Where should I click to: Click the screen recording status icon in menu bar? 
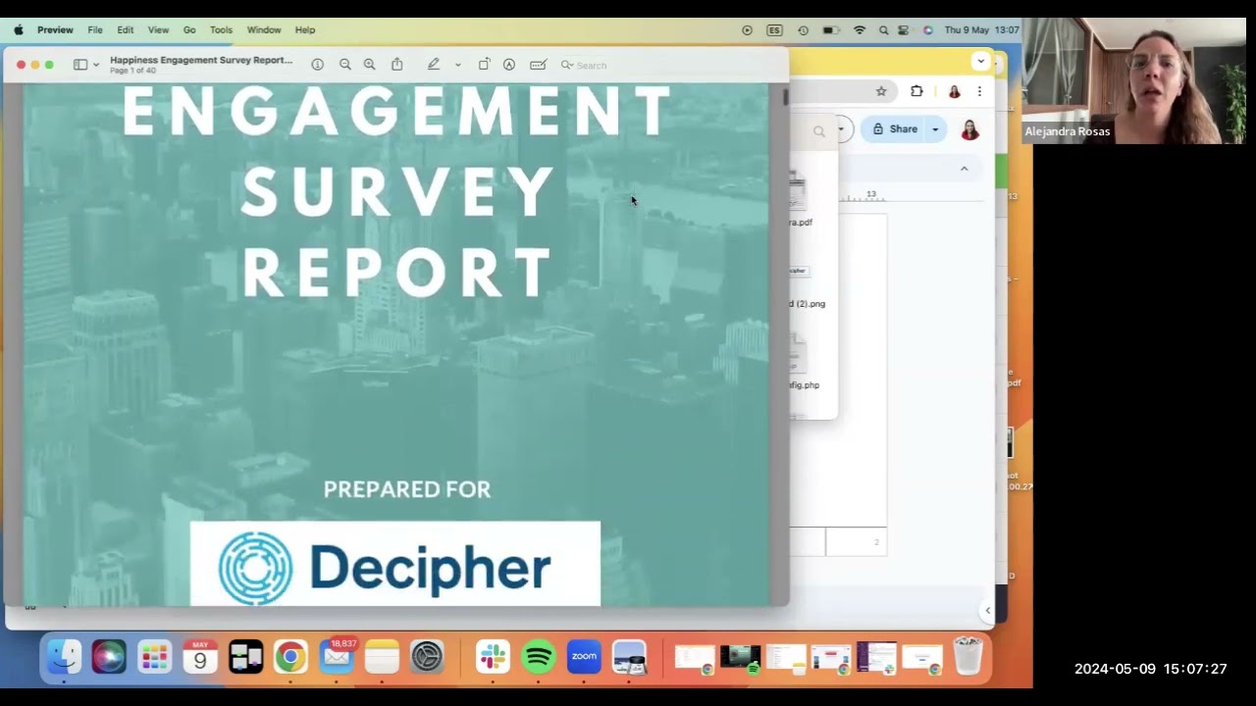tap(747, 30)
